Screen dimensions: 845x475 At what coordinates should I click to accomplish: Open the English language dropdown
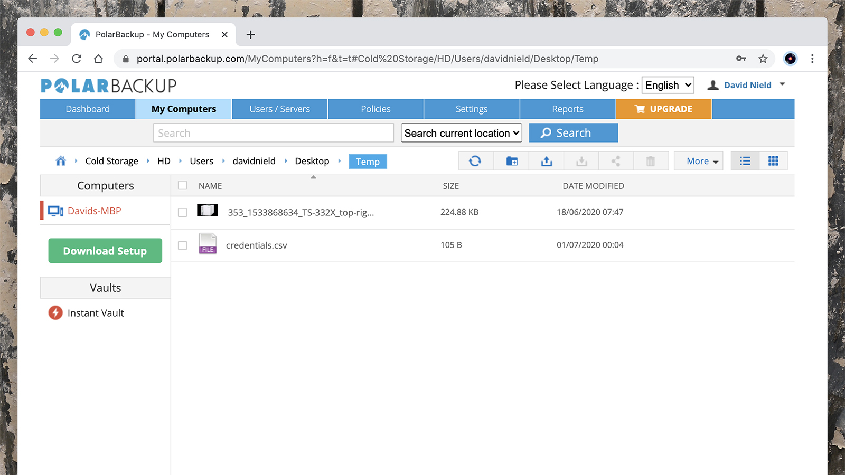pyautogui.click(x=668, y=85)
